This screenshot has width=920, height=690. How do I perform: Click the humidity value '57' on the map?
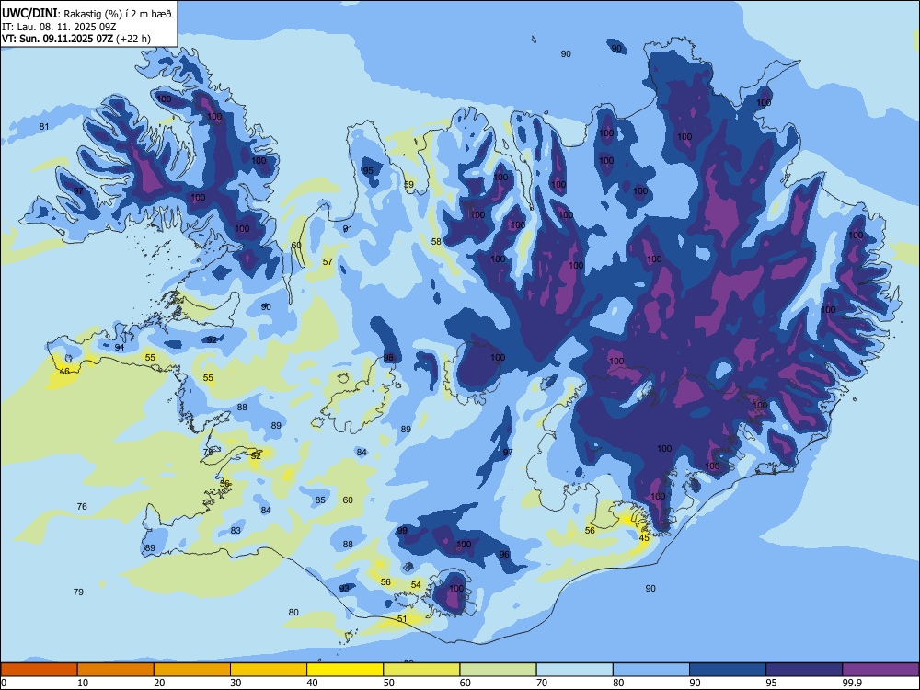(328, 262)
